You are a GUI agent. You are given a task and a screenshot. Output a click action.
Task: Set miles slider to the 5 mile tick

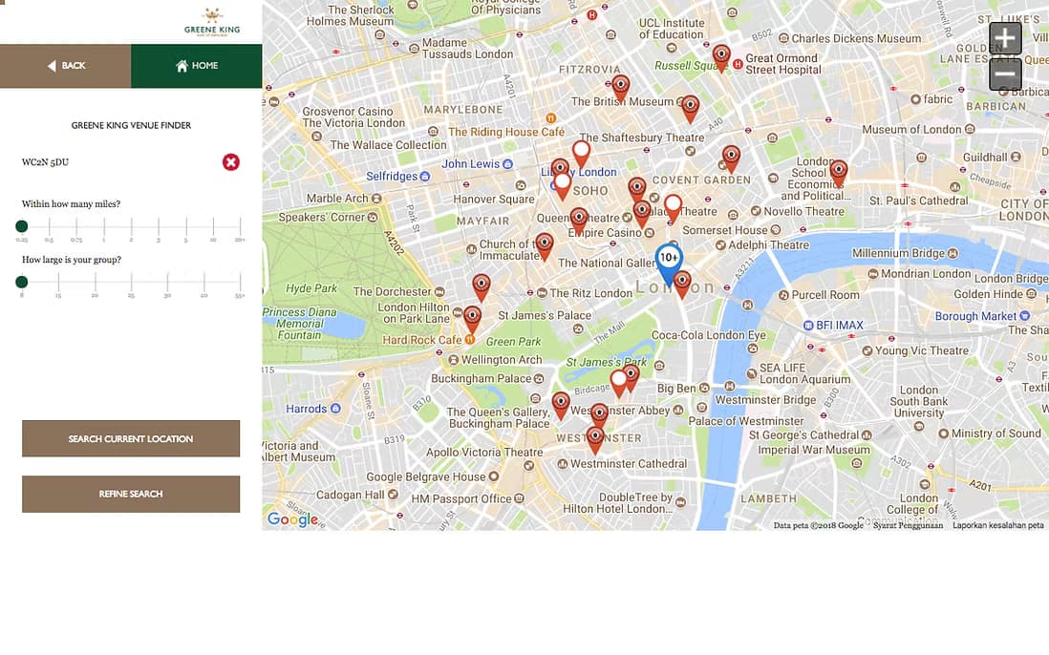pos(186,226)
